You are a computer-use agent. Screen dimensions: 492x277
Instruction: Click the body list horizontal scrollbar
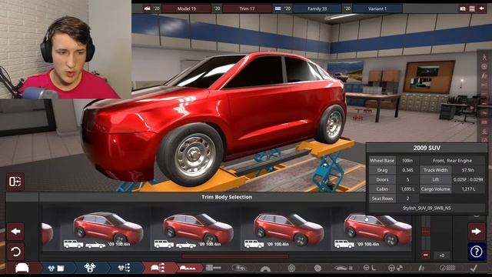[235, 256]
